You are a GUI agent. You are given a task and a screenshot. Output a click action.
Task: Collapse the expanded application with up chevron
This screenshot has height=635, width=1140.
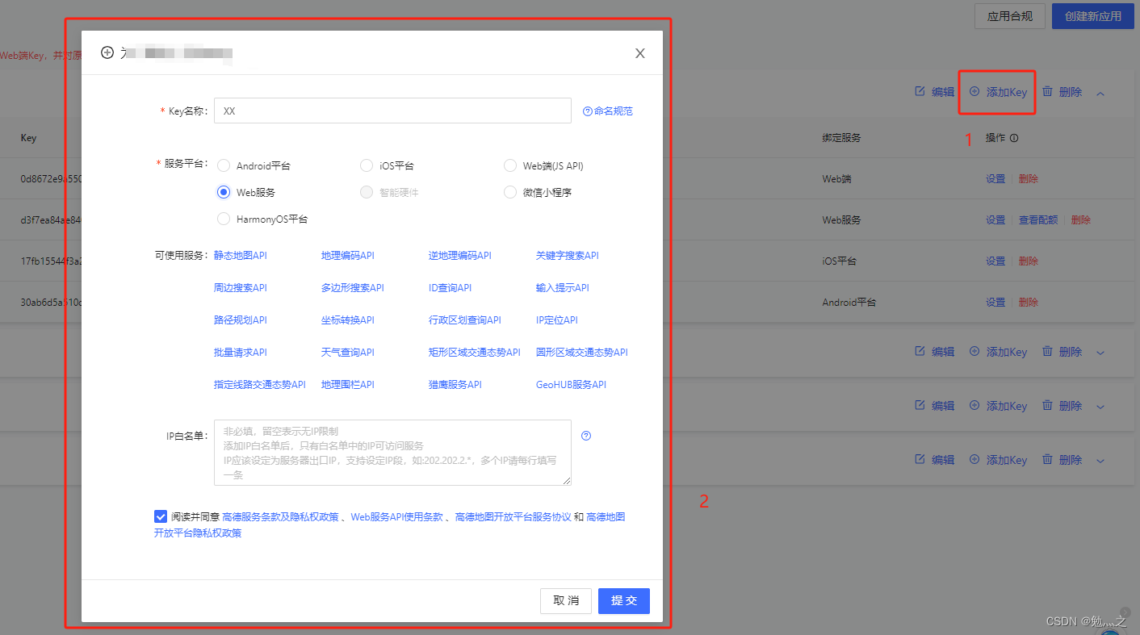[x=1100, y=93]
